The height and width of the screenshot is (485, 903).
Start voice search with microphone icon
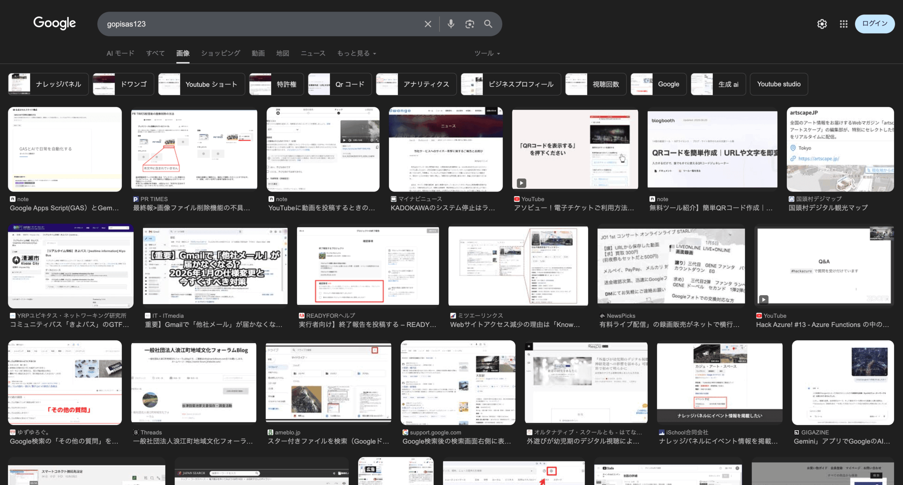pos(451,24)
